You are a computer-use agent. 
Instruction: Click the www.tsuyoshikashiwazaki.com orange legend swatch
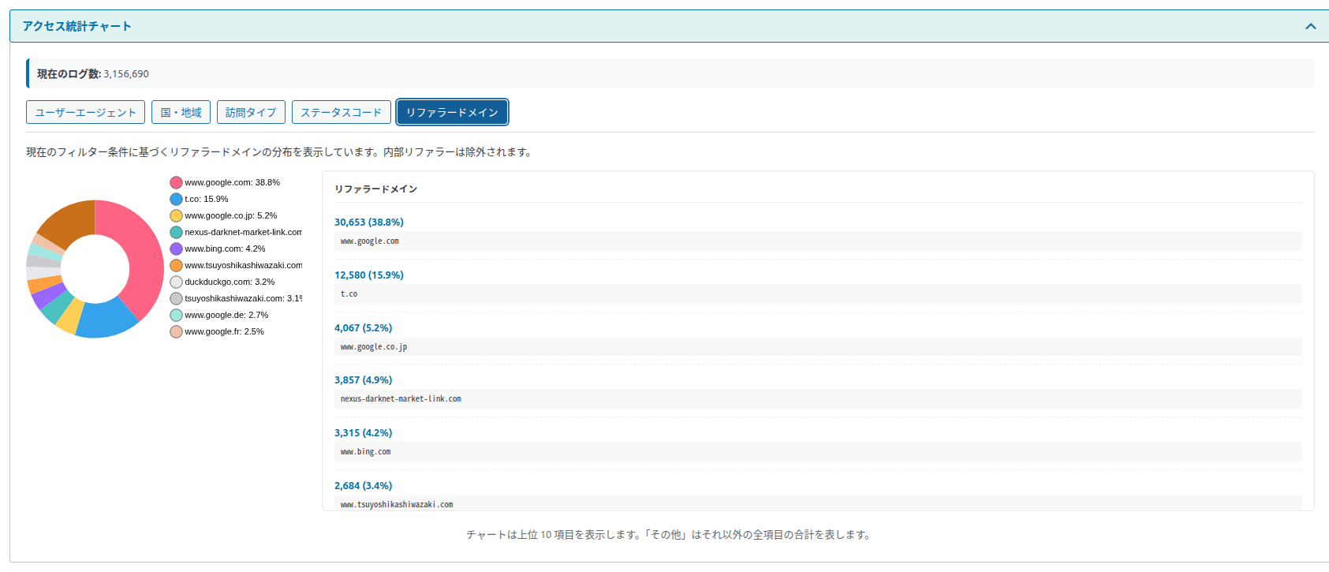[x=176, y=265]
